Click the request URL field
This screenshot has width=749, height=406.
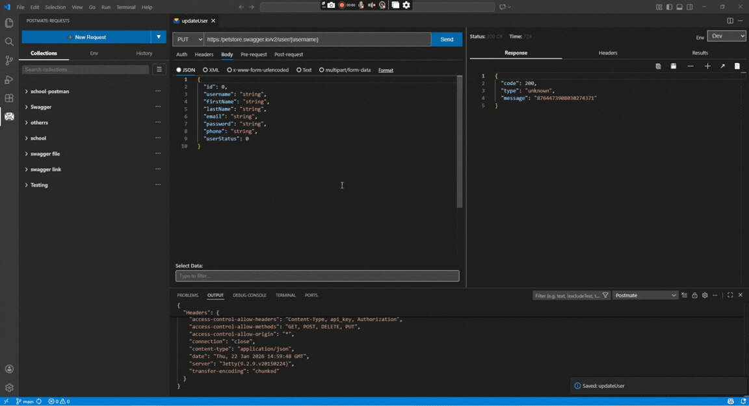(x=317, y=39)
